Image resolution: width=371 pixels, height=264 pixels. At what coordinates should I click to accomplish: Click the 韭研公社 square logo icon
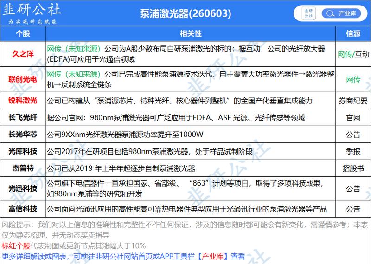308,13
